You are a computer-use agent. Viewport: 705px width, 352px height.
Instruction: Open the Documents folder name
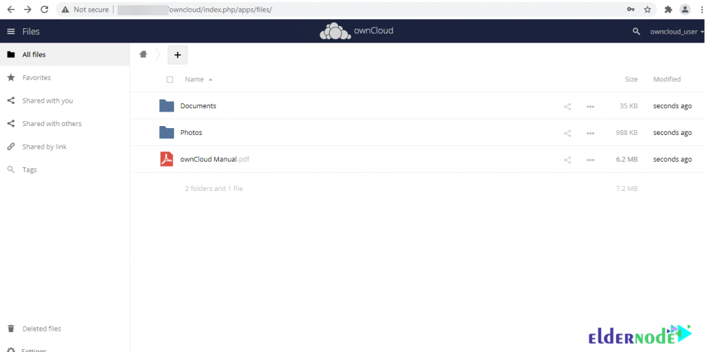[198, 106]
